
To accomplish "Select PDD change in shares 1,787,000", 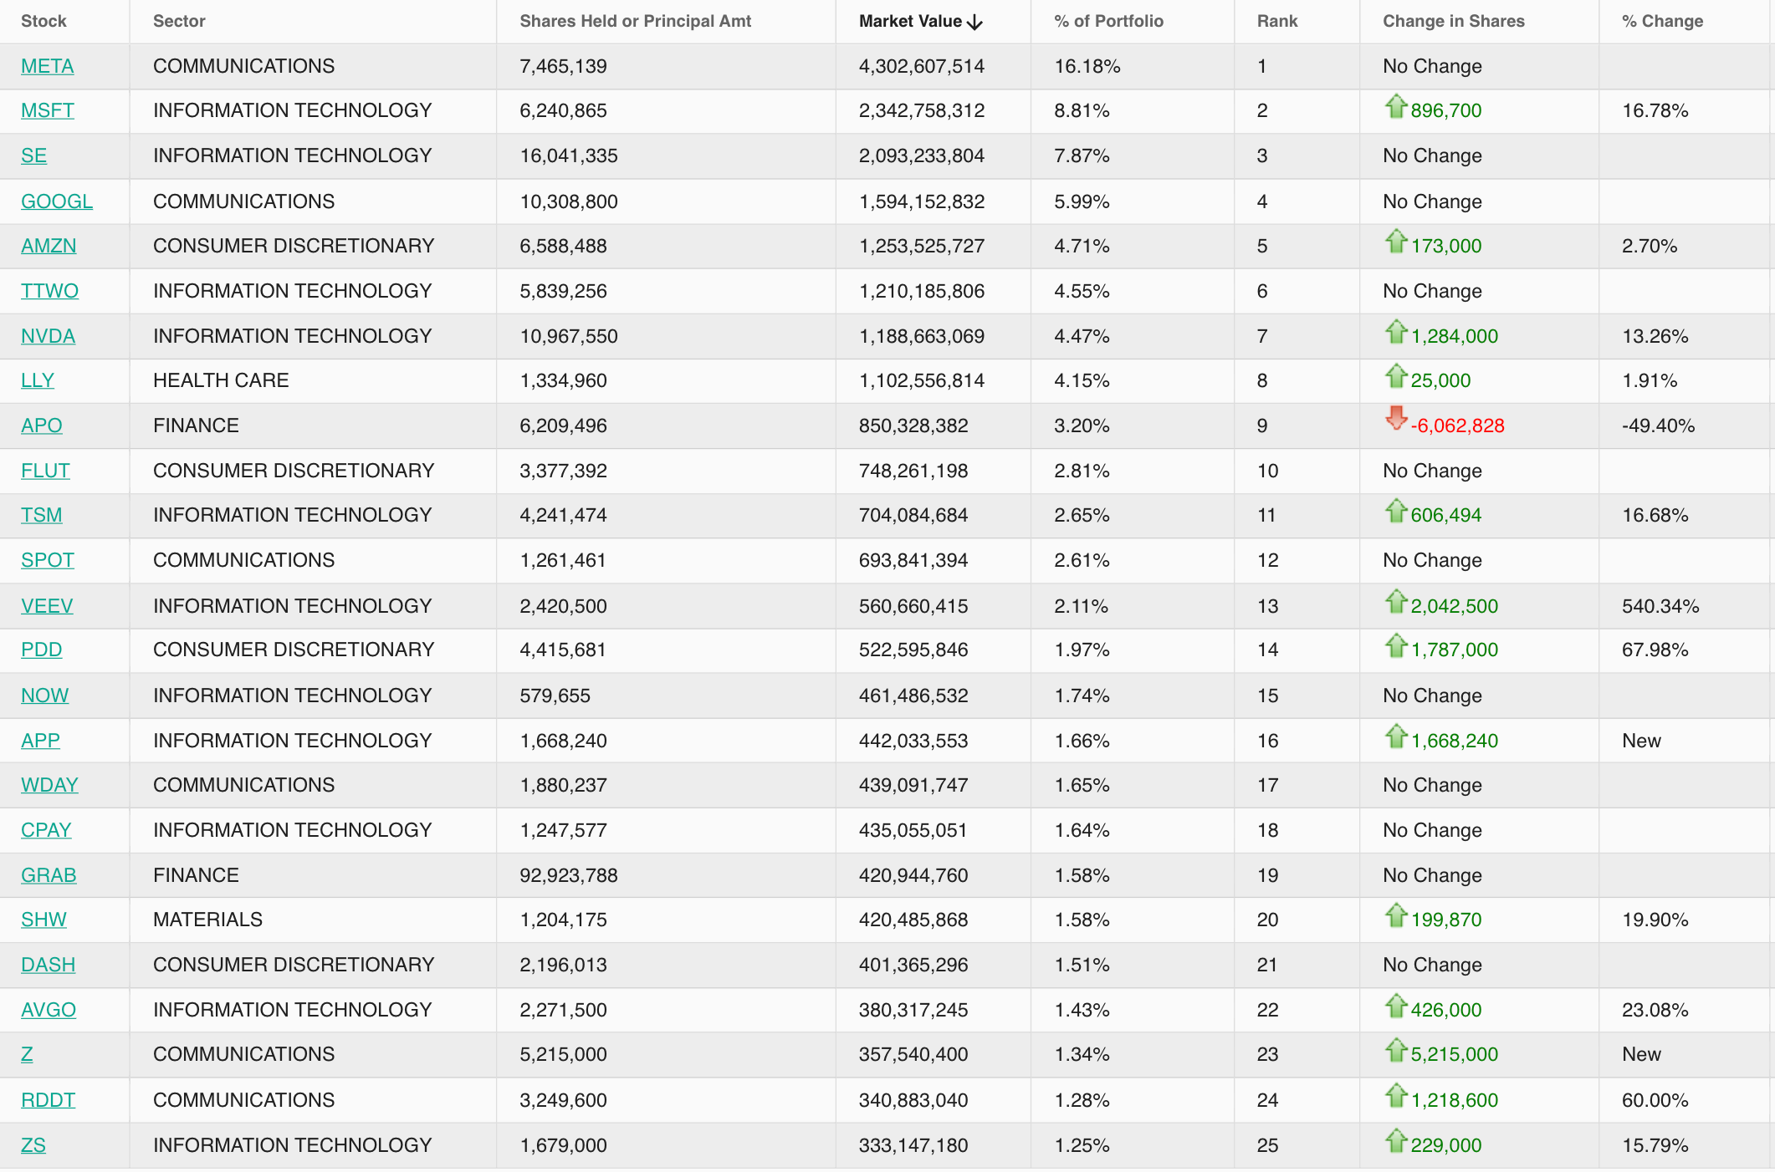I will (1455, 650).
